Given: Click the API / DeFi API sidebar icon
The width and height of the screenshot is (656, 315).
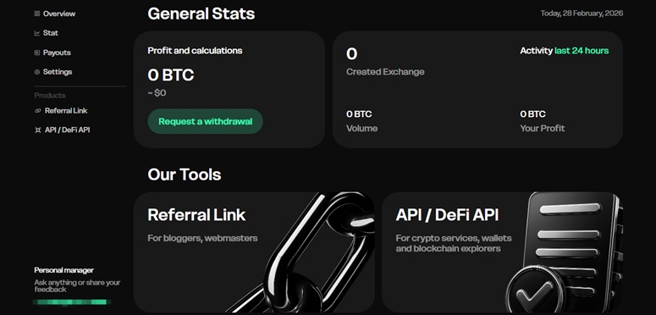Looking at the screenshot, I should pyautogui.click(x=37, y=130).
